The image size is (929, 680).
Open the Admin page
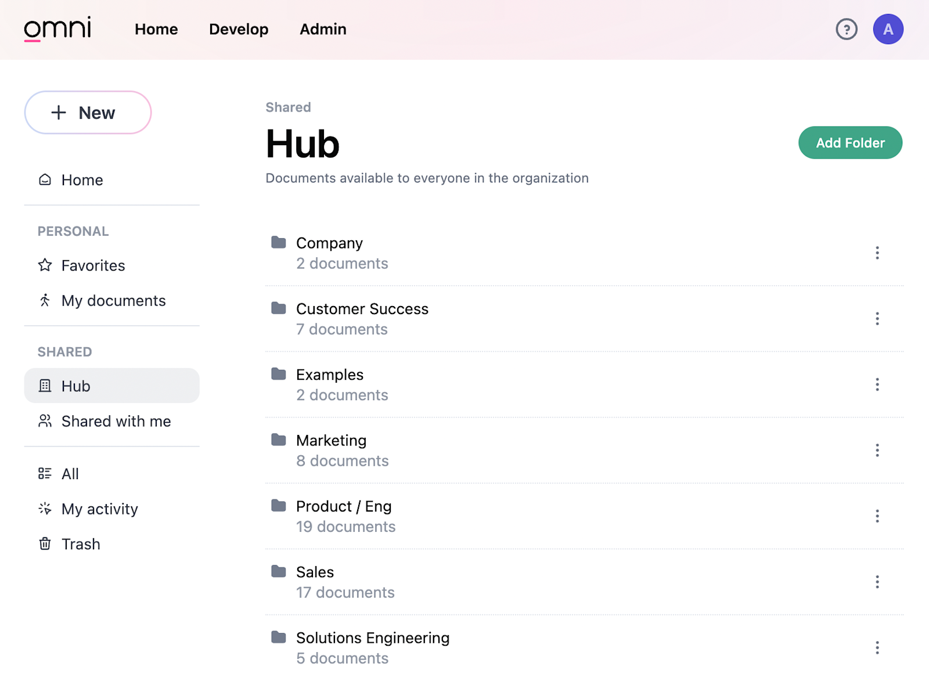point(323,29)
